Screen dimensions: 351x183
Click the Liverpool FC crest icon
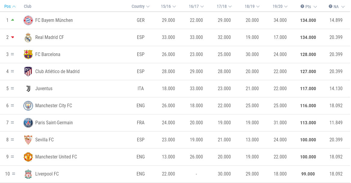point(28,174)
